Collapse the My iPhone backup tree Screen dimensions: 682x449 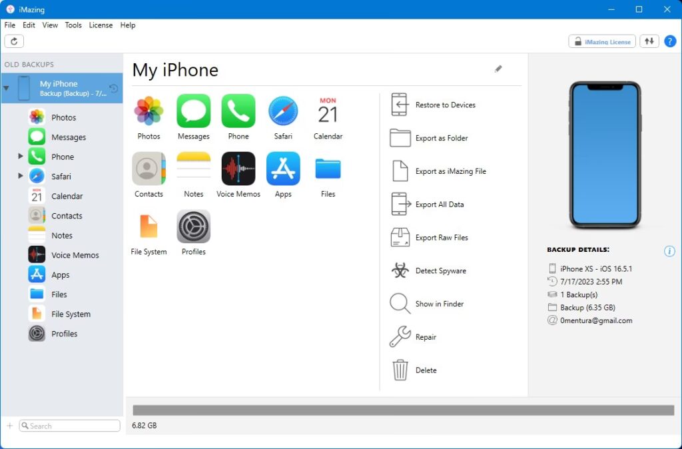tap(7, 88)
